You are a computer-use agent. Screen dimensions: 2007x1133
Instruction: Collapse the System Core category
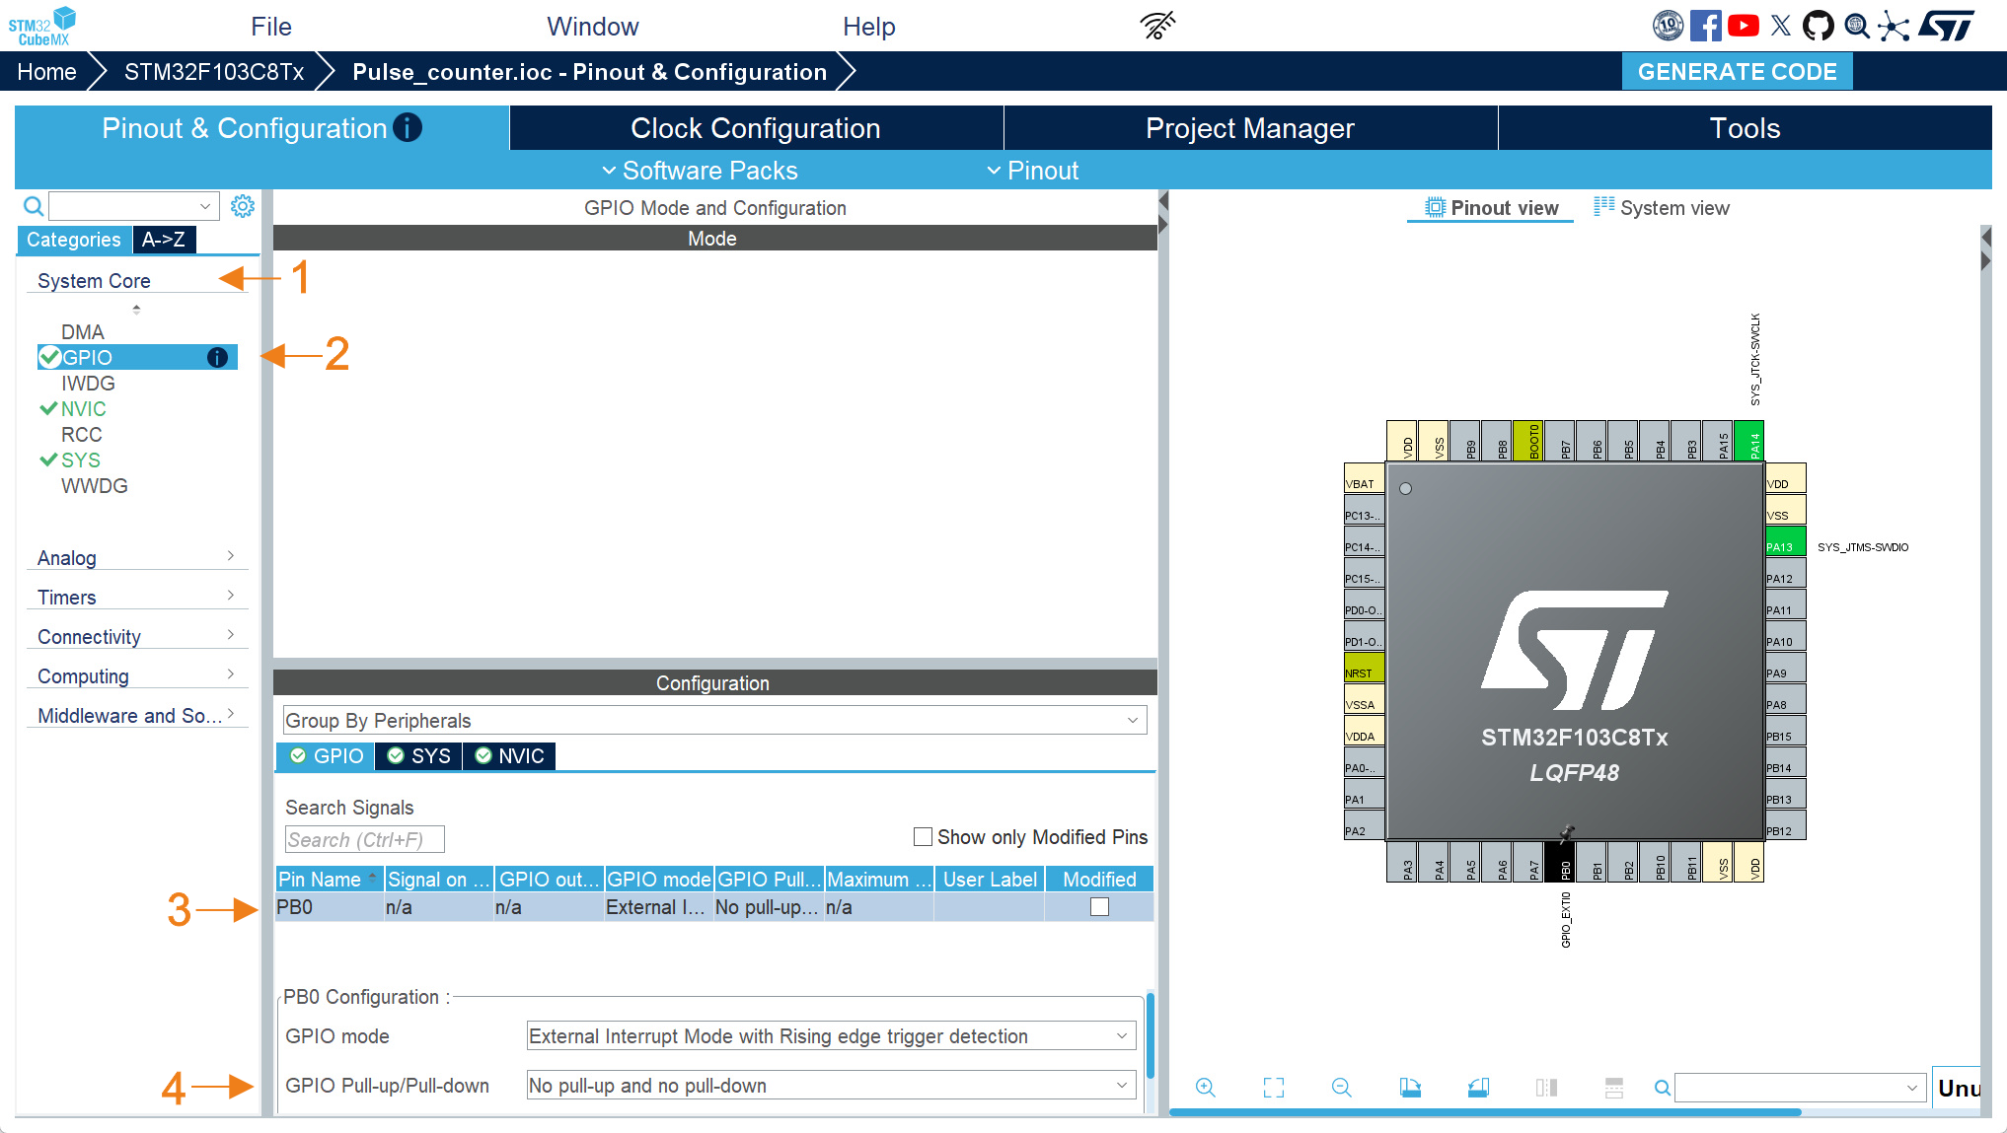tap(136, 281)
